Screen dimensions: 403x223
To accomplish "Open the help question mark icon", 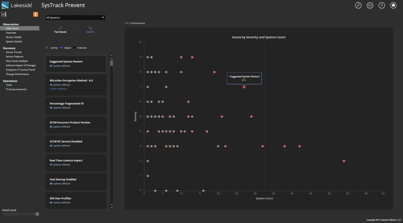I will pyautogui.click(x=382, y=6).
